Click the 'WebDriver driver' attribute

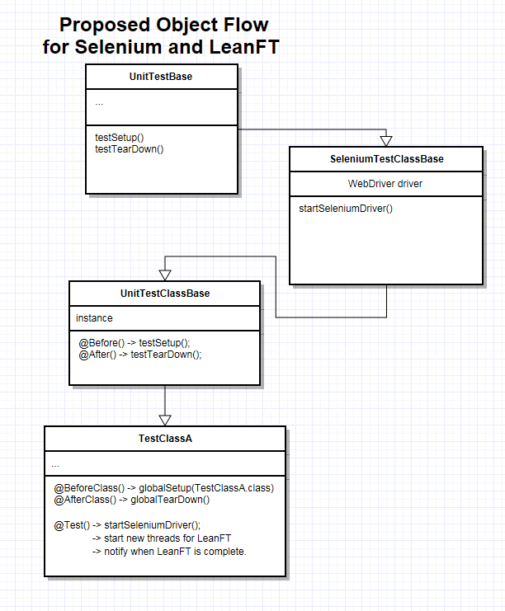tap(385, 184)
